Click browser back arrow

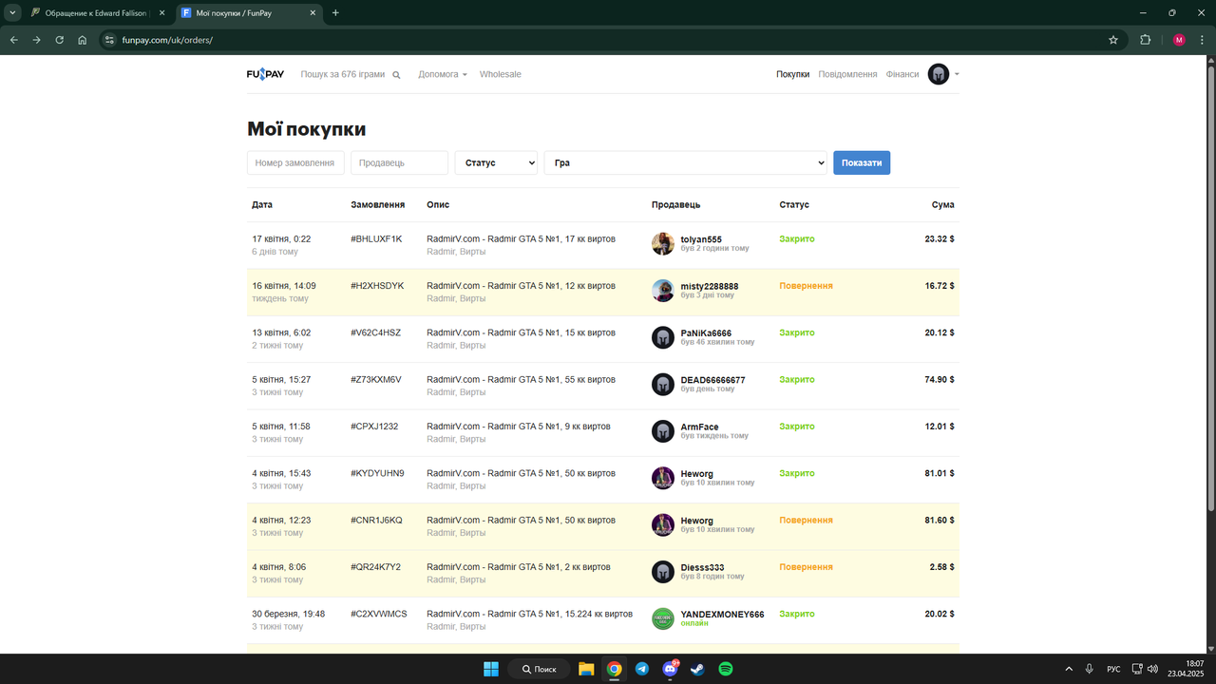click(13, 40)
